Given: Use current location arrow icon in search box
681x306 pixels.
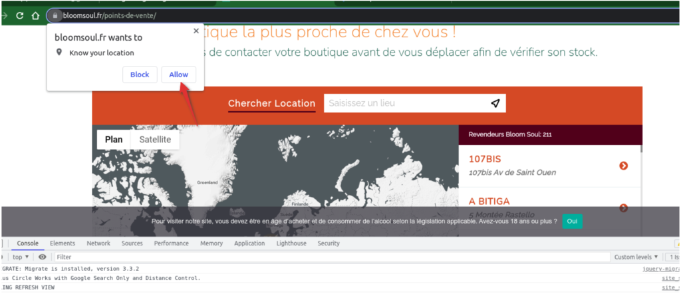Looking at the screenshot, I should (495, 104).
